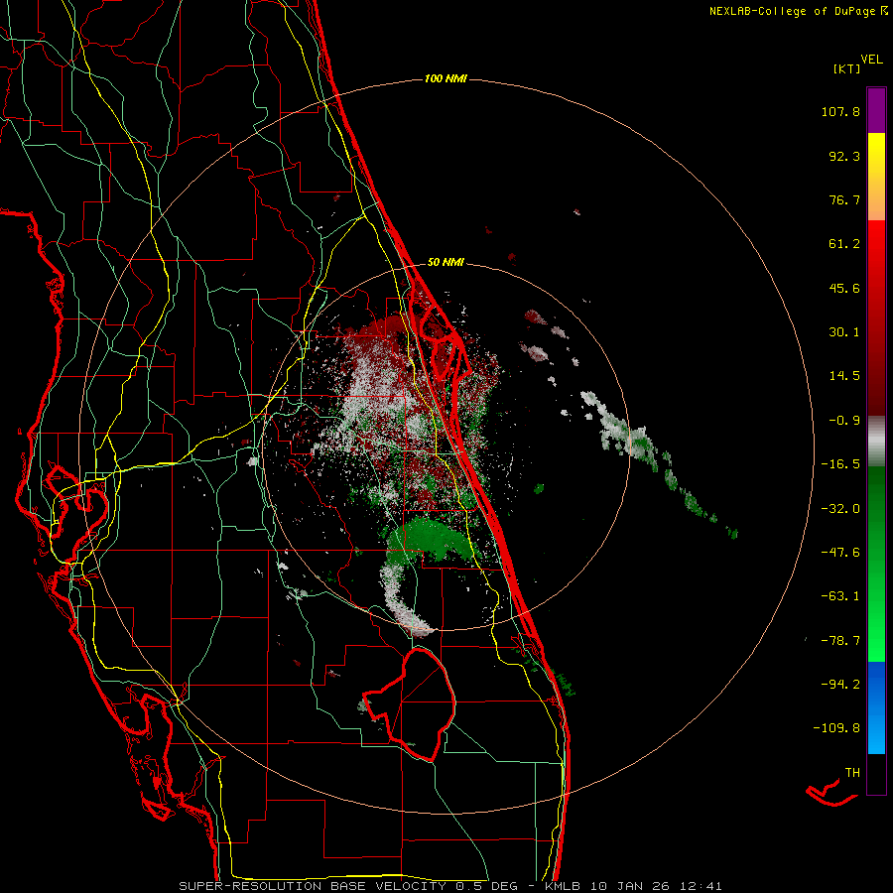Screen dimensions: 893x893
Task: Pick the purple segment of the velocity scale
Action: 876,110
